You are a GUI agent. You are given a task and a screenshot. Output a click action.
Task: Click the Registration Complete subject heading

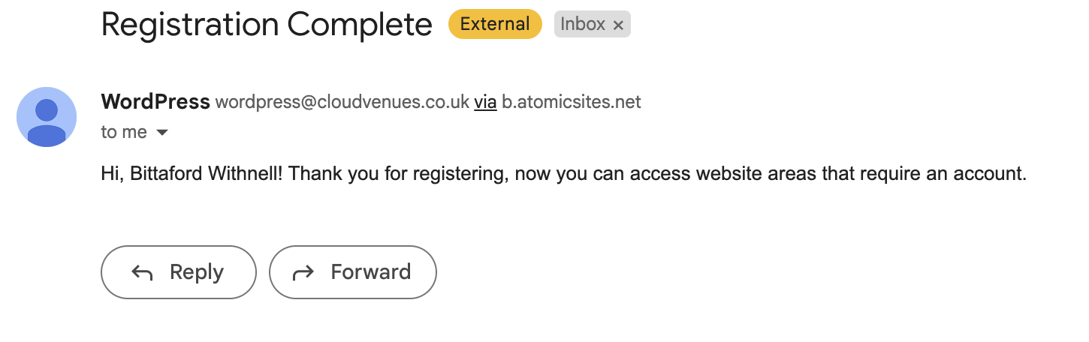click(267, 25)
